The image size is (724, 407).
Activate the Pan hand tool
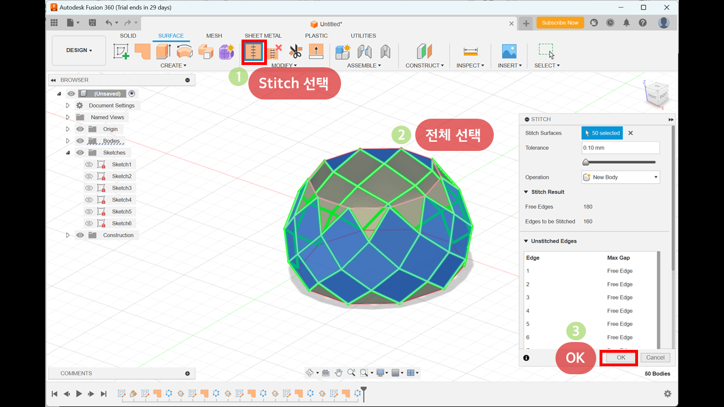[339, 373]
